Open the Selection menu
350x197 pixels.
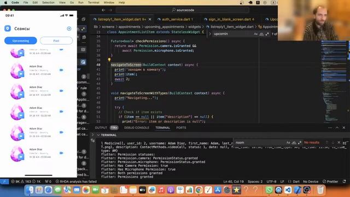pyautogui.click(x=48, y=2)
